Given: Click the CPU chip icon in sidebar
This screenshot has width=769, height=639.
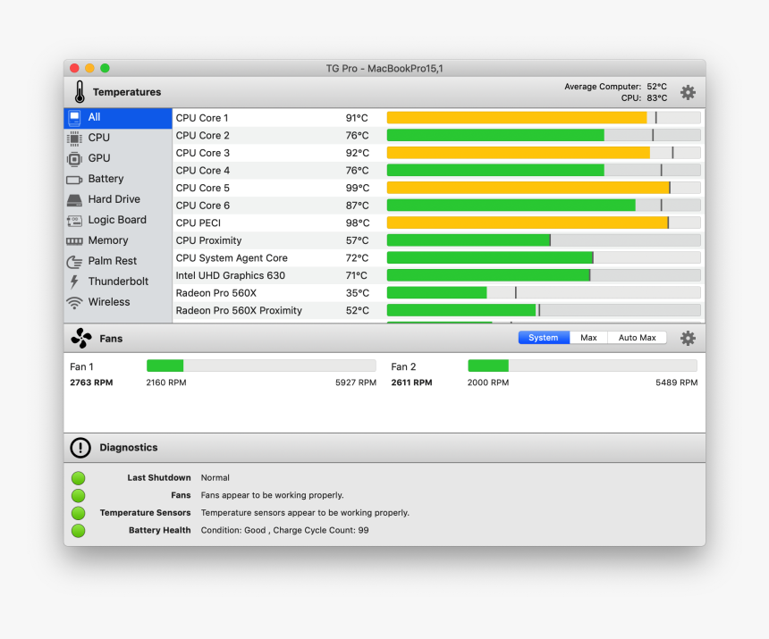Looking at the screenshot, I should (74, 138).
